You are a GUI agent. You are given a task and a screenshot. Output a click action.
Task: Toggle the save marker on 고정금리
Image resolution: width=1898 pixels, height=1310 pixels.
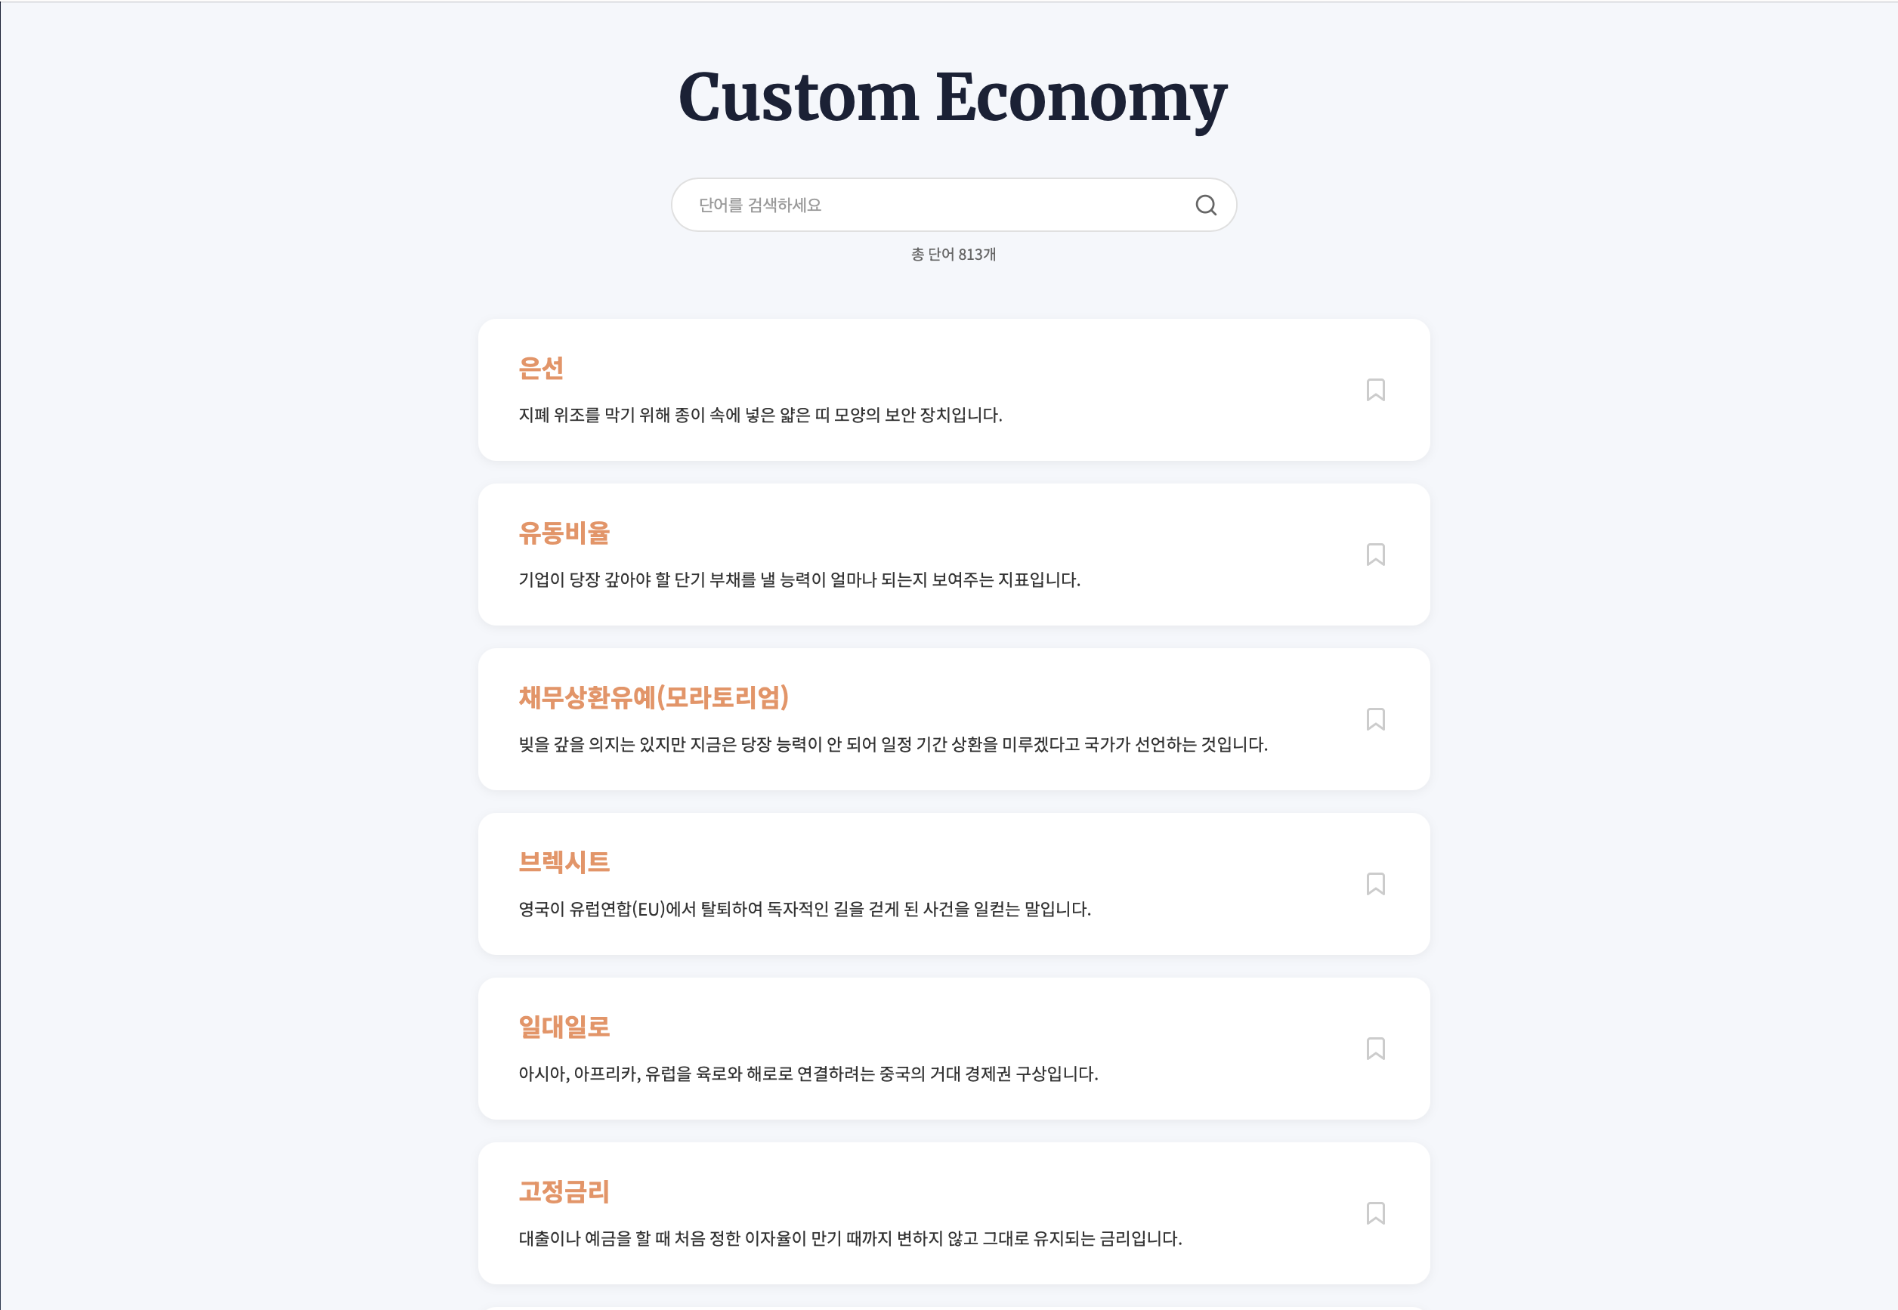coord(1376,1213)
